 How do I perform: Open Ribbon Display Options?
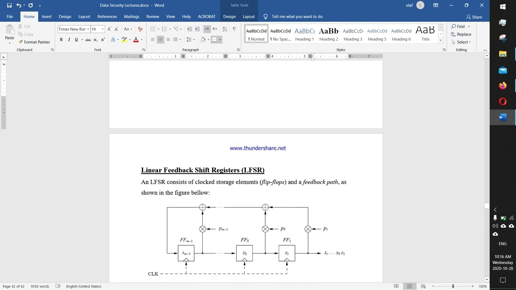[436, 5]
